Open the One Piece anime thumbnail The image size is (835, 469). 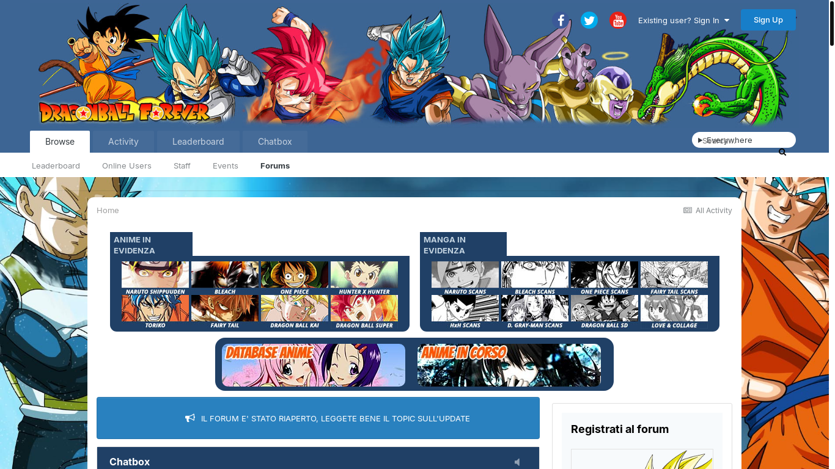(295, 278)
